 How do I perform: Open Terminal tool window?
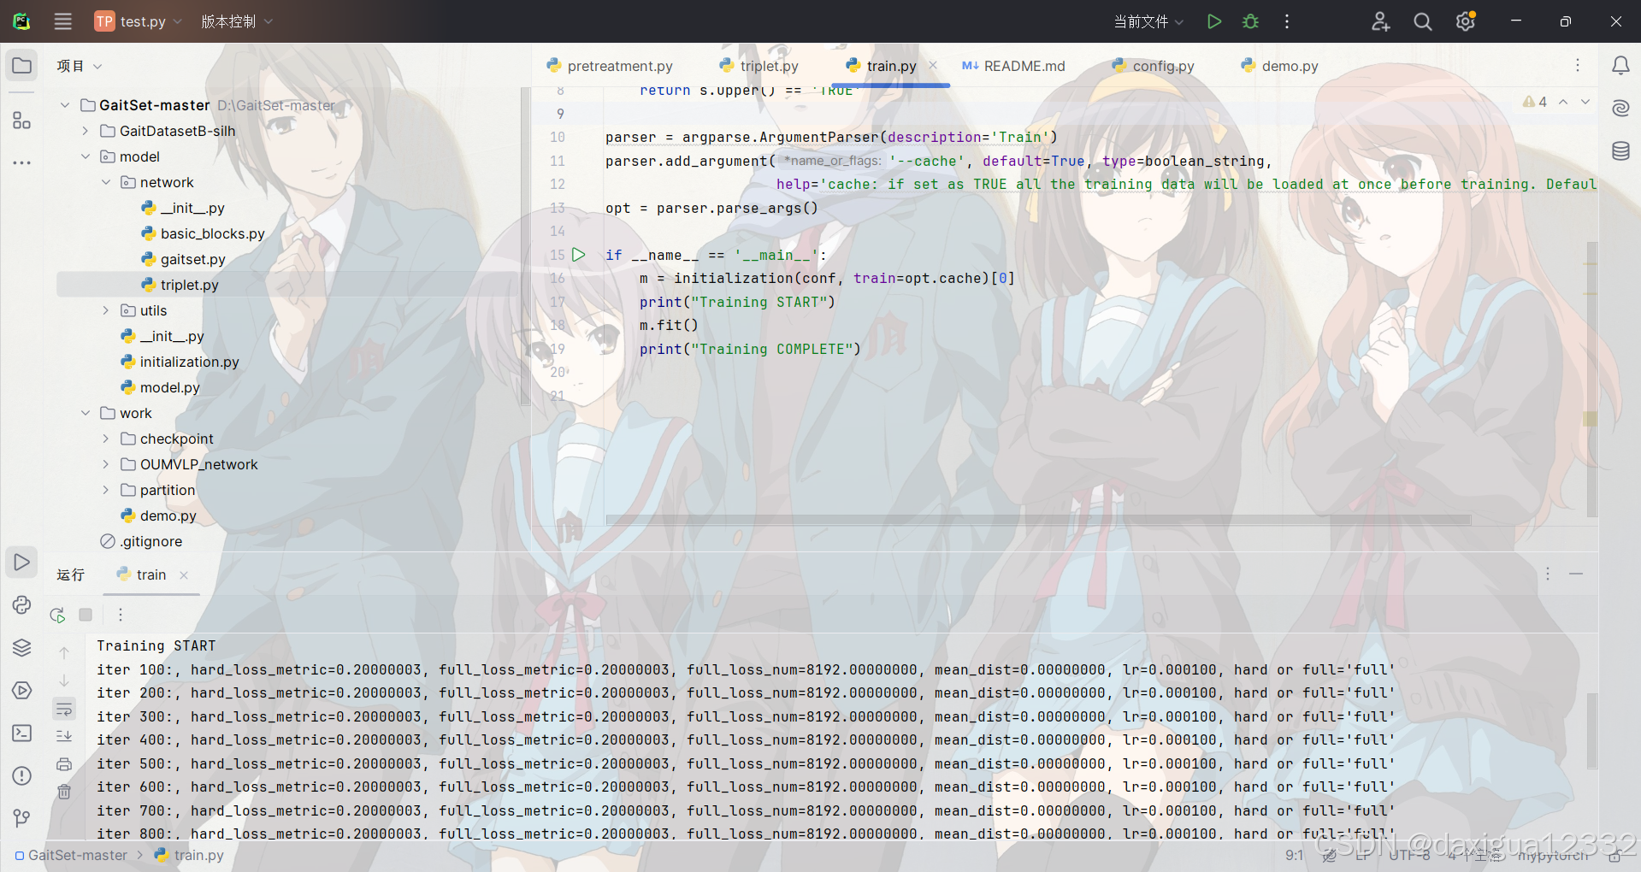coord(22,734)
